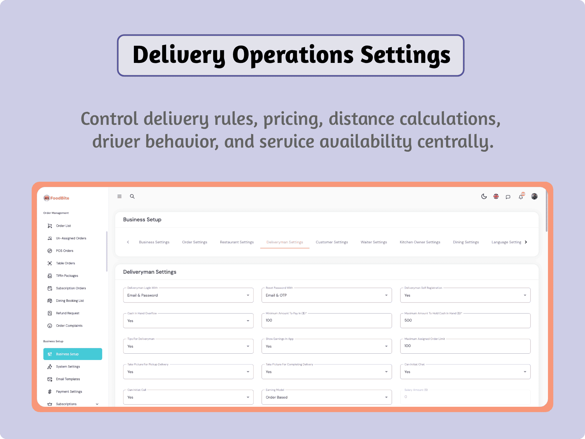Click the Subscriptions crown icon
Viewport: 585px width, 439px height.
(x=50, y=404)
